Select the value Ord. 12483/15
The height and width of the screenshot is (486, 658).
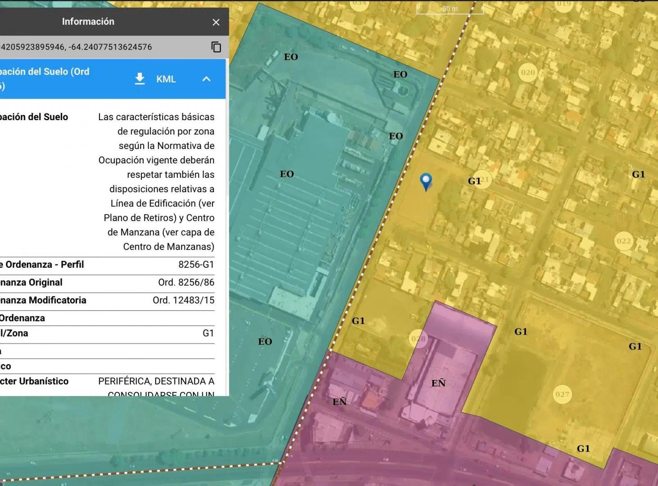pos(183,300)
